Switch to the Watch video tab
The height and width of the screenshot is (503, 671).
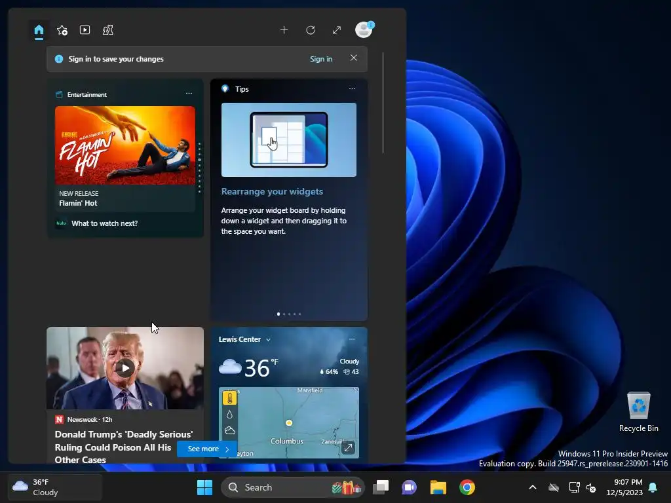[x=85, y=30]
